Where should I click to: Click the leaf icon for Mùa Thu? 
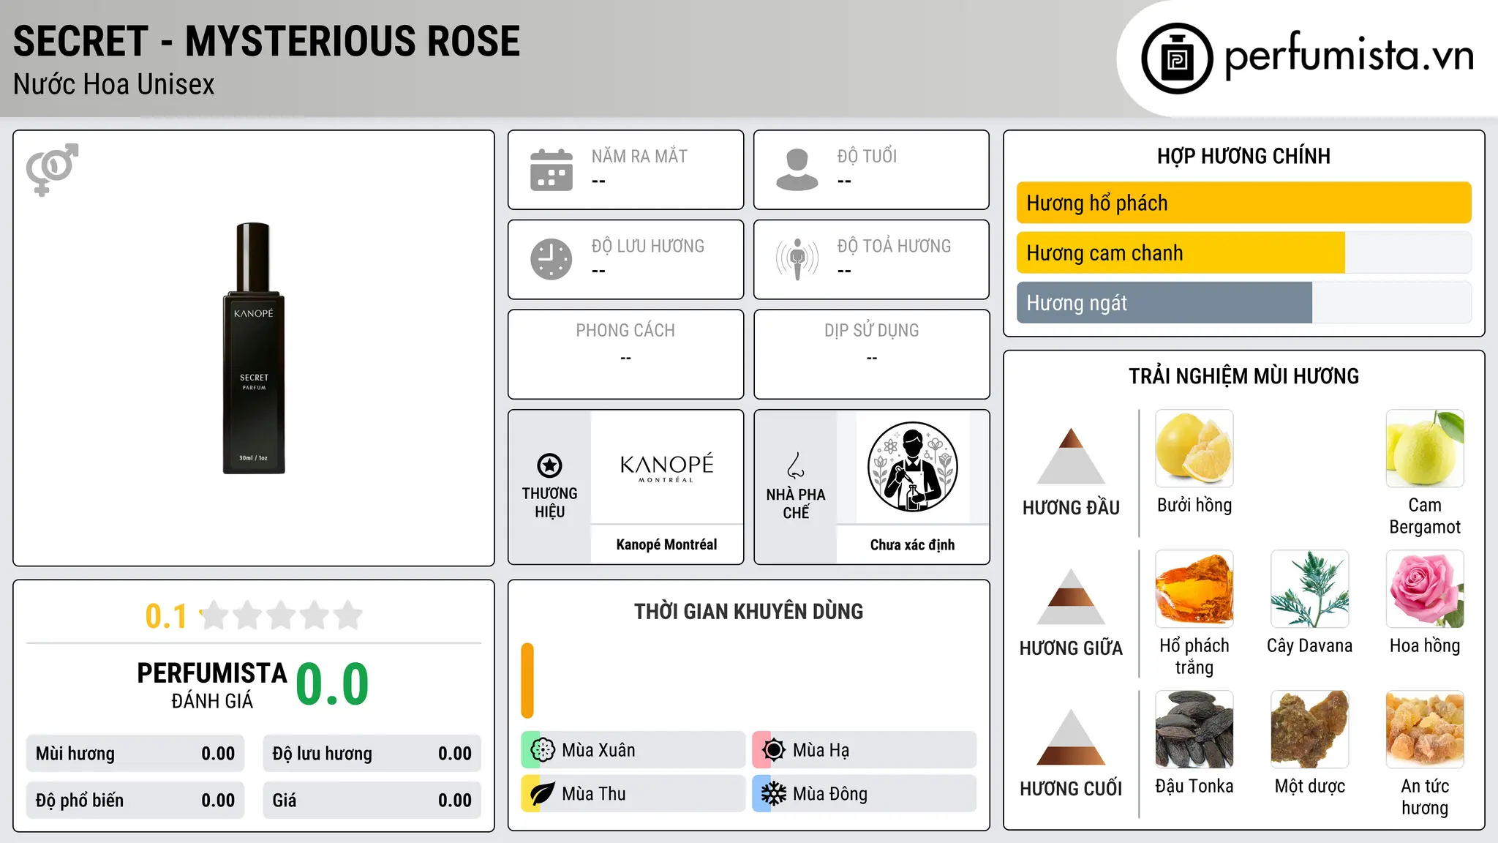coord(543,794)
